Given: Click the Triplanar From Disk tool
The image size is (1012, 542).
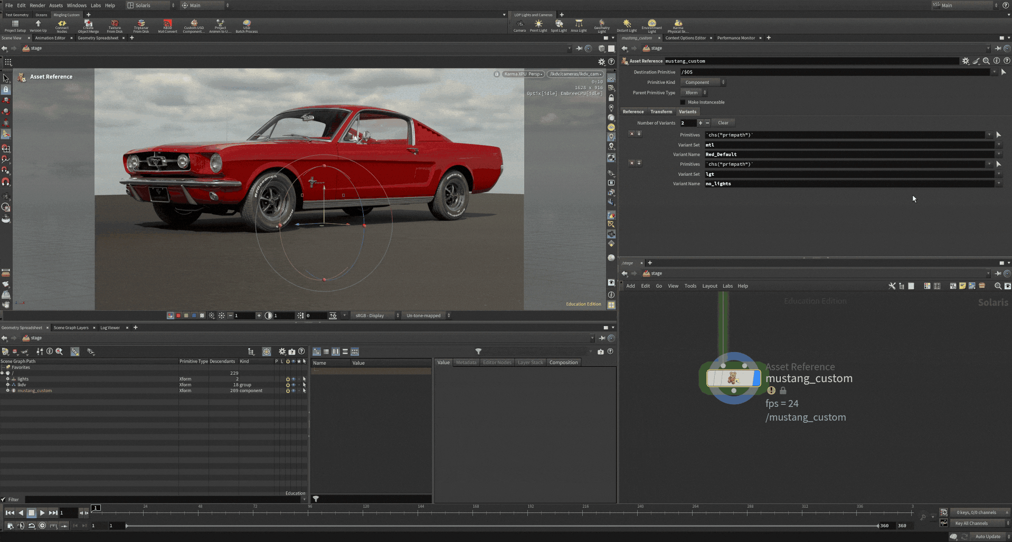Looking at the screenshot, I should (141, 26).
